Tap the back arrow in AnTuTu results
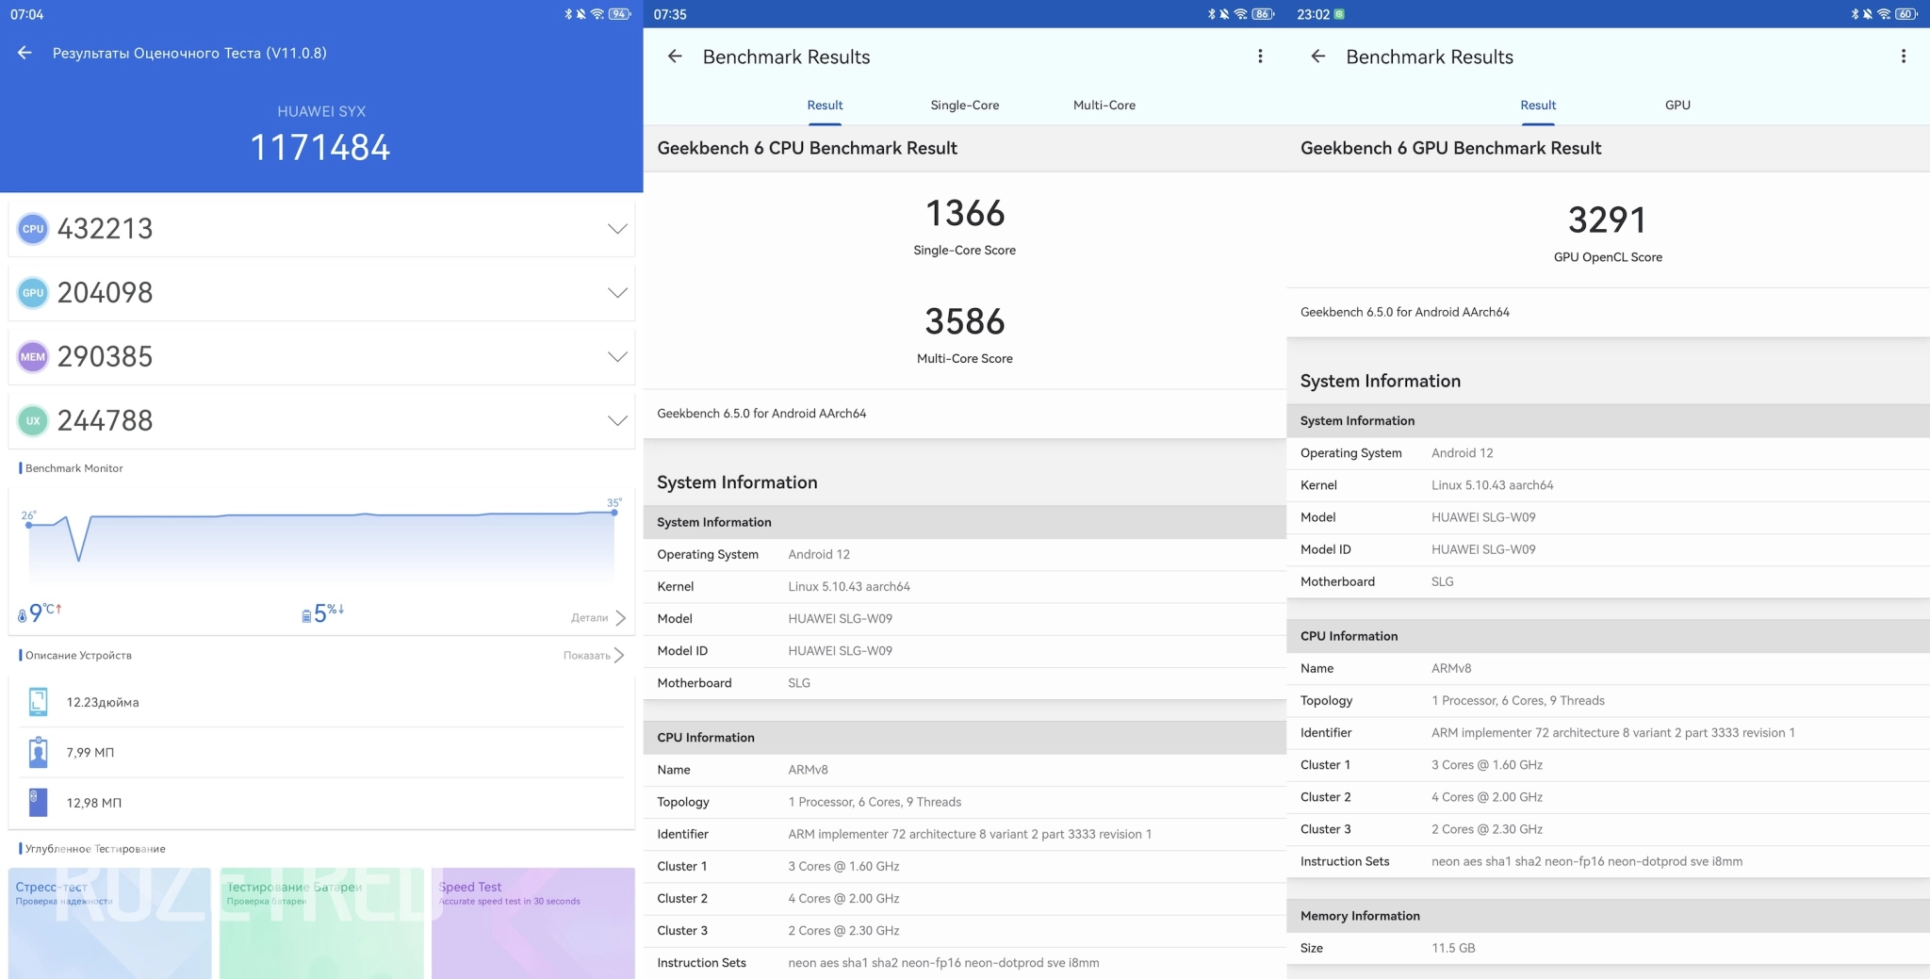The image size is (1930, 979). coord(25,53)
